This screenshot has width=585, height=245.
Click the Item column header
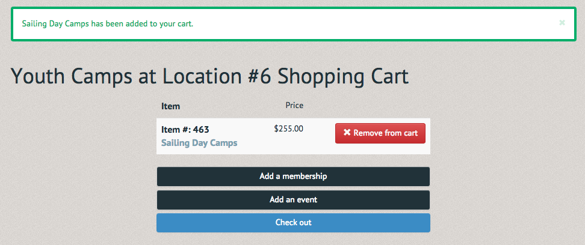pos(170,106)
